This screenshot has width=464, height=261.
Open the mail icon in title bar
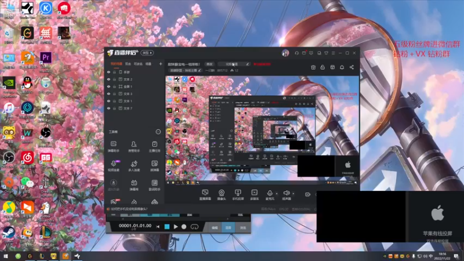tap(304, 53)
